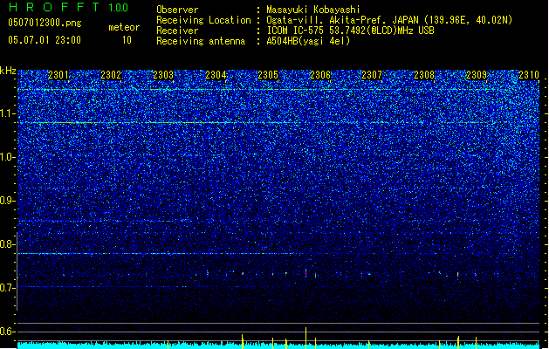Screen dimensions: 549x349
Task: Click the date stamp 05.07.01 23:00
Action: pyautogui.click(x=45, y=40)
